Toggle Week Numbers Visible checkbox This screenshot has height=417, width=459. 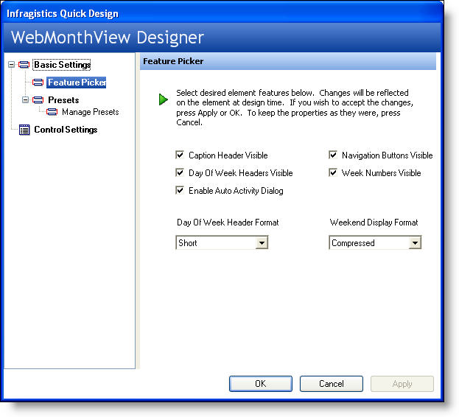pos(333,172)
